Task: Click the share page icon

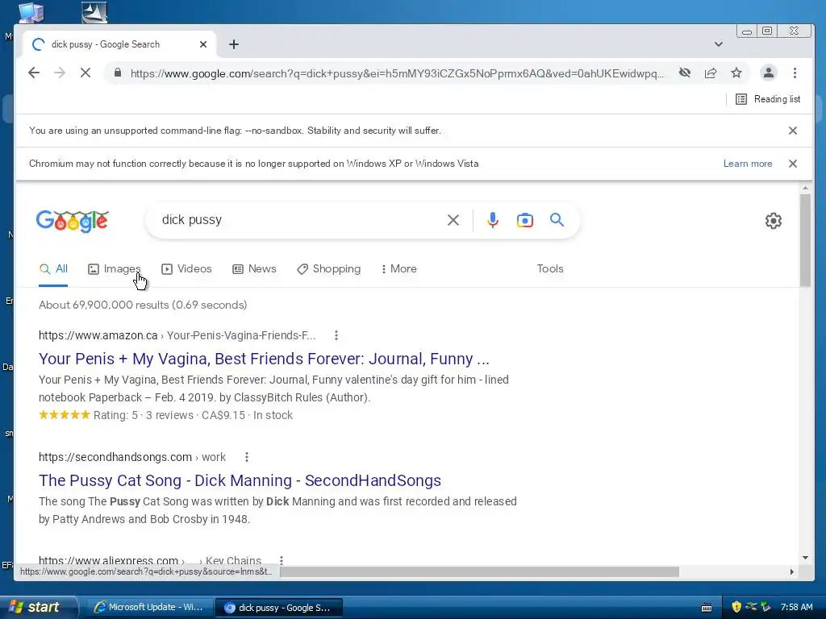Action: point(711,73)
